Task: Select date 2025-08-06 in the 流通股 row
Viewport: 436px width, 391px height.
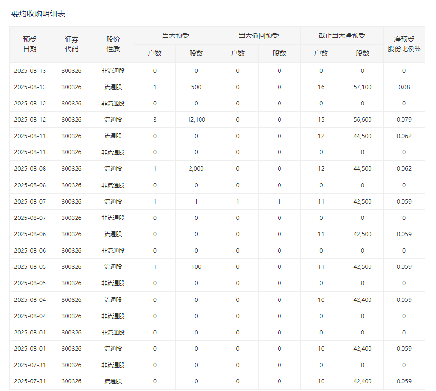Action: coord(30,234)
